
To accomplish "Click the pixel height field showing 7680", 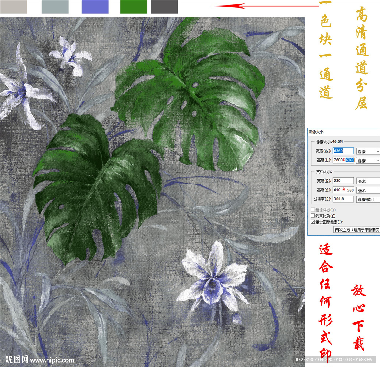I will [x=344, y=160].
